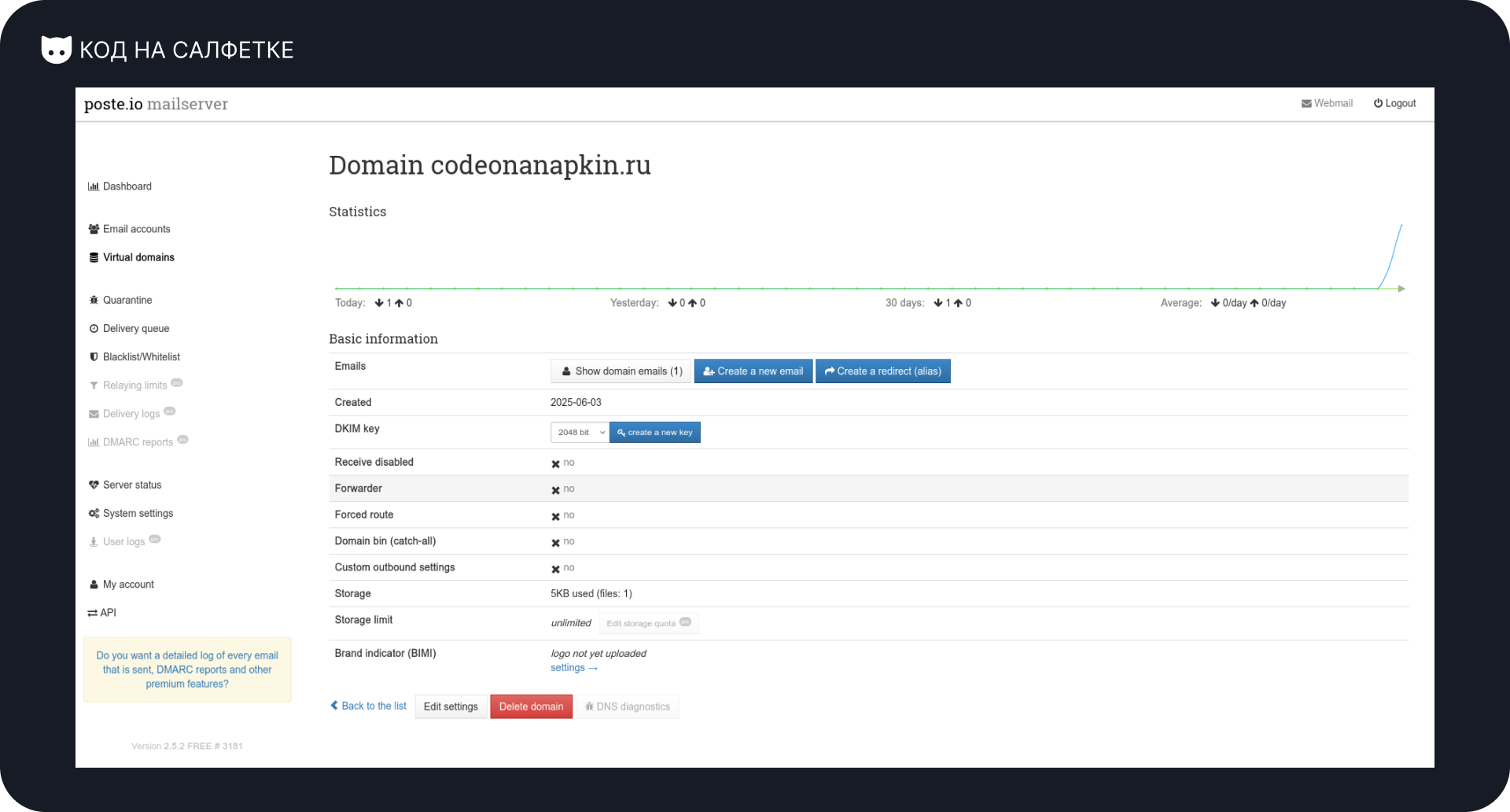Click create a new key button
Screen dimensions: 1510x812
(x=655, y=432)
